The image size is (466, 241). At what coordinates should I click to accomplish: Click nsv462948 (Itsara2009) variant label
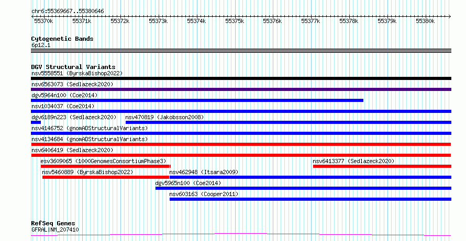(x=204, y=172)
